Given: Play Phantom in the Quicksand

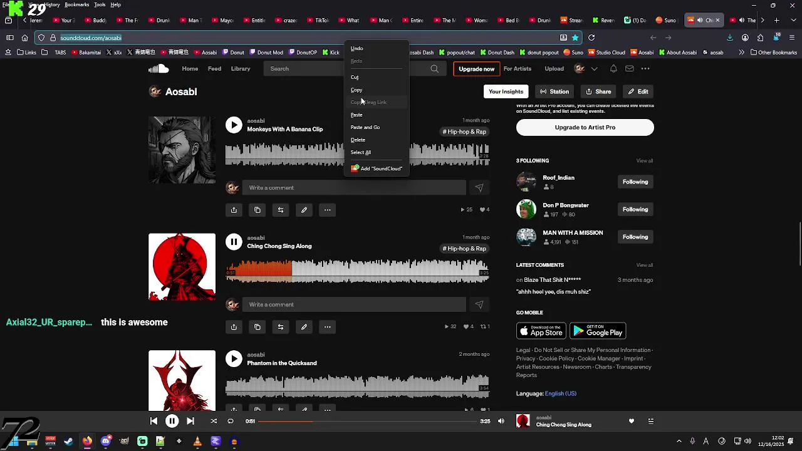Looking at the screenshot, I should point(234,359).
